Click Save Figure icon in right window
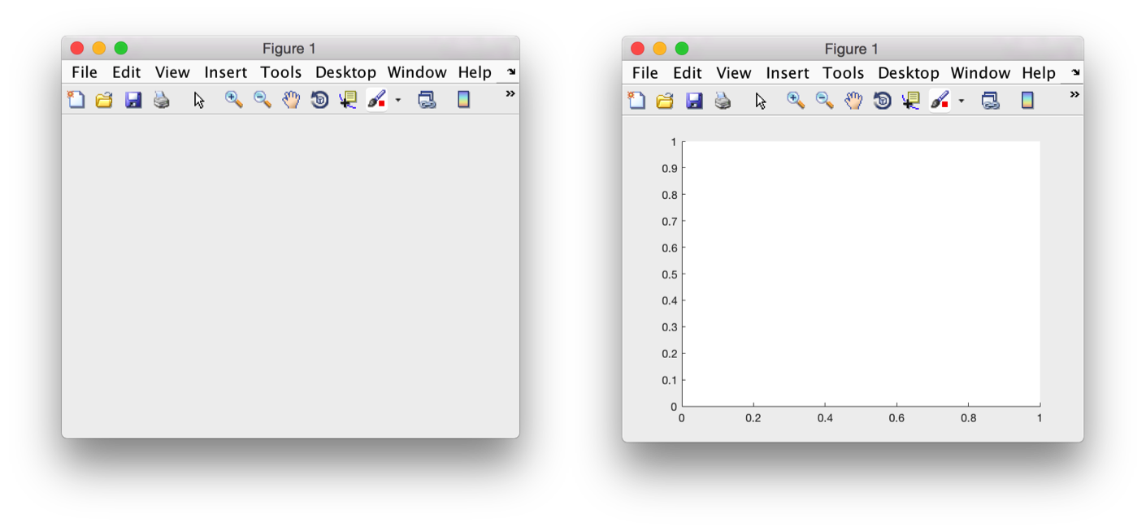Image resolution: width=1146 pixels, height=531 pixels. coord(694,101)
